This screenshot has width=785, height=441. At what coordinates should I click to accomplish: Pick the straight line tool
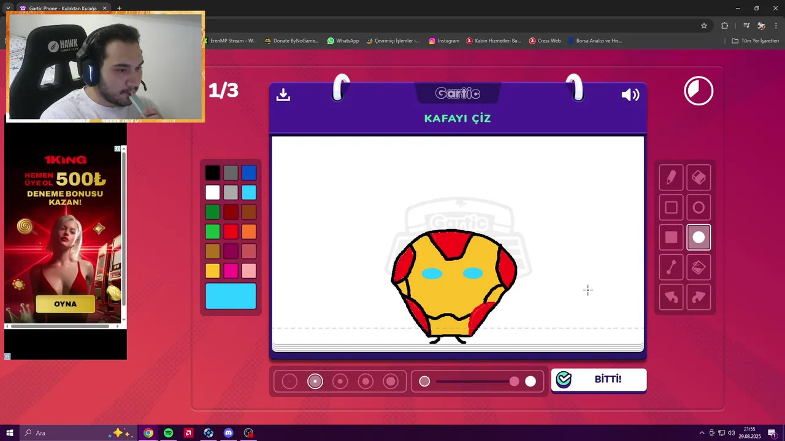(671, 268)
